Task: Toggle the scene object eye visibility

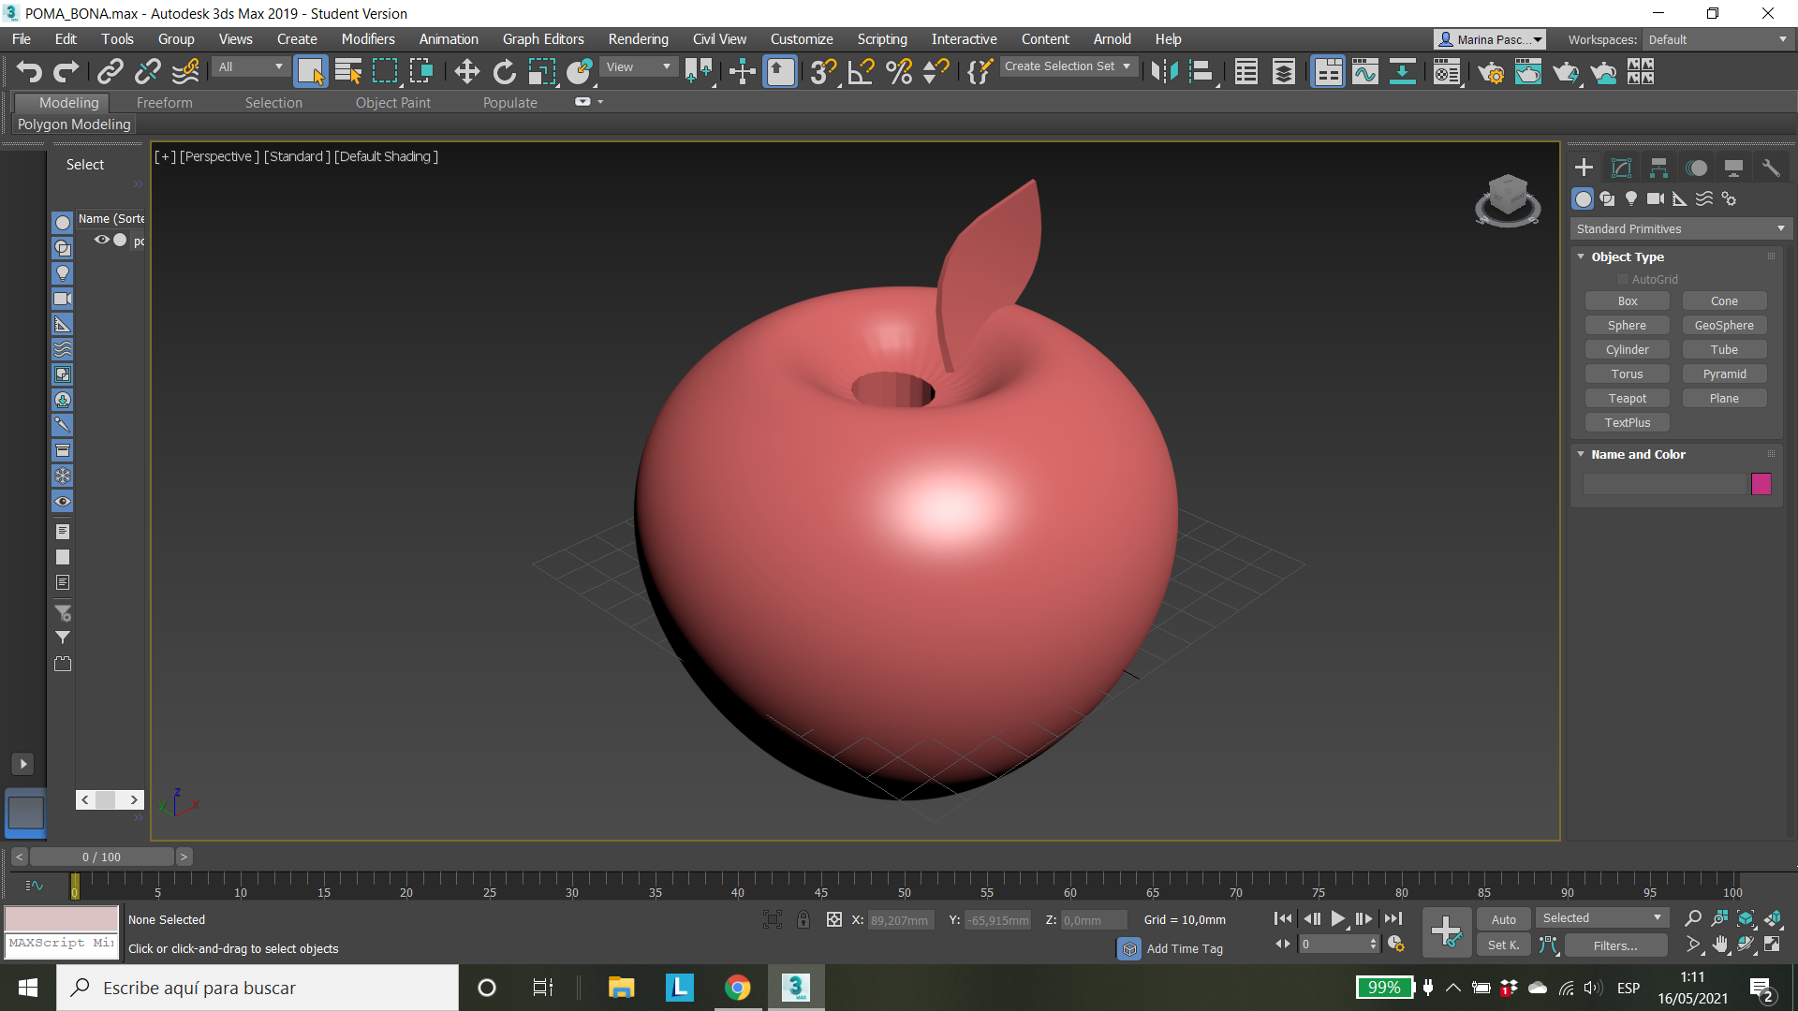Action: tap(101, 240)
